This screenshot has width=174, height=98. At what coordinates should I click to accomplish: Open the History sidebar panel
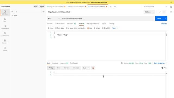(x=5, y=49)
